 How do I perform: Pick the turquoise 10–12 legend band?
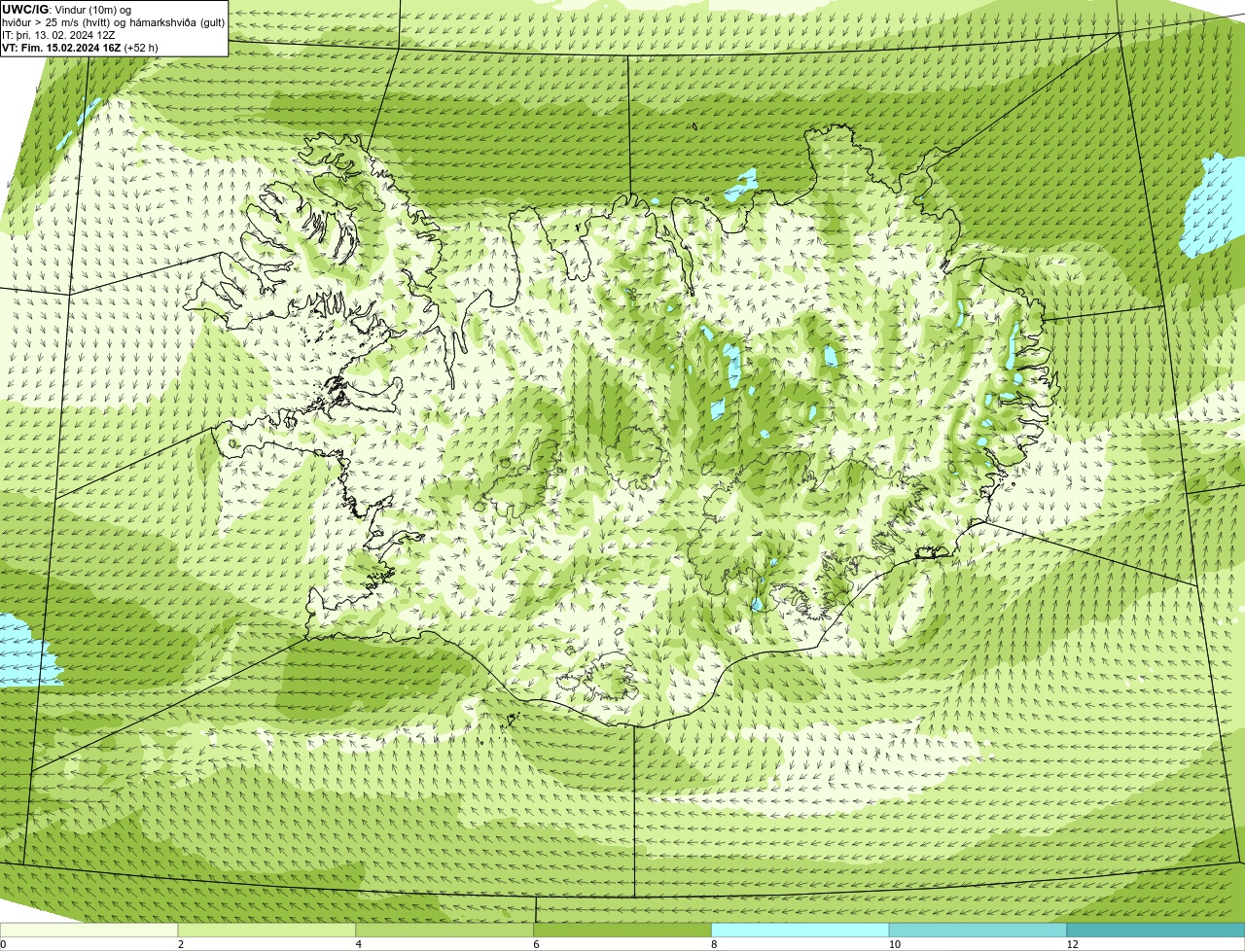[978, 930]
